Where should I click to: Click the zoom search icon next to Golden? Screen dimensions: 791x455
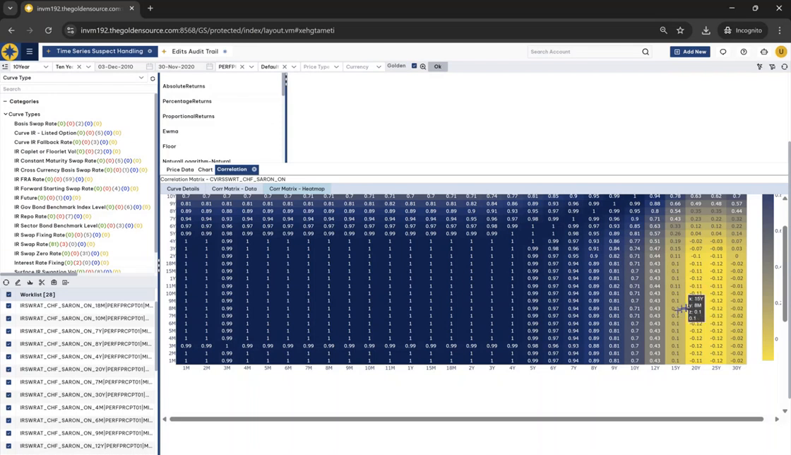tap(423, 66)
